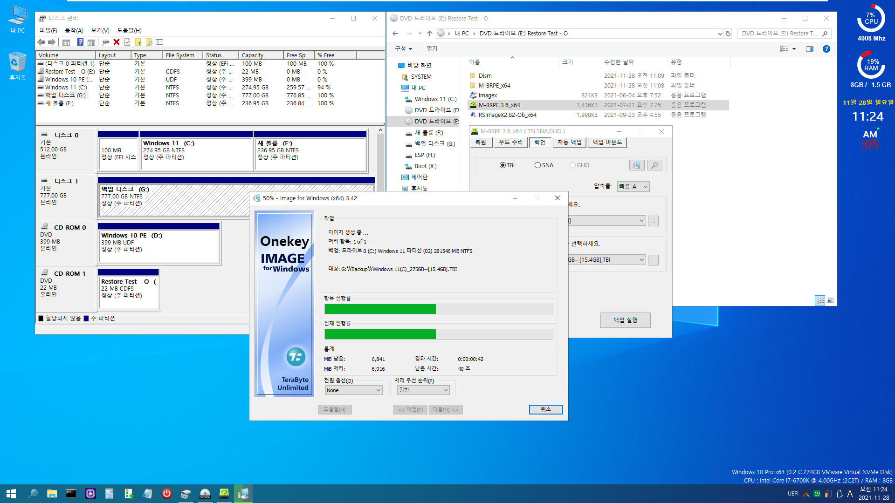
Task: Open the Windows Start button
Action: coord(11,494)
